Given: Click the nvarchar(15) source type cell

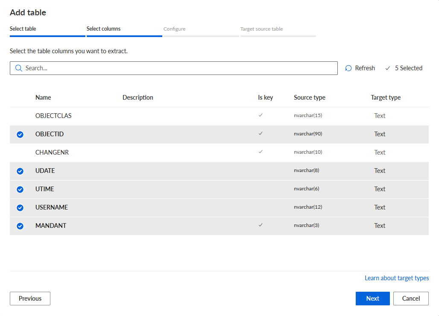Looking at the screenshot, I should (x=308, y=115).
